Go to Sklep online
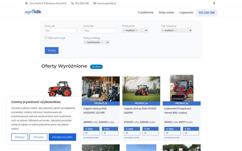The width and height of the screenshot is (242, 151). [x=166, y=12]
